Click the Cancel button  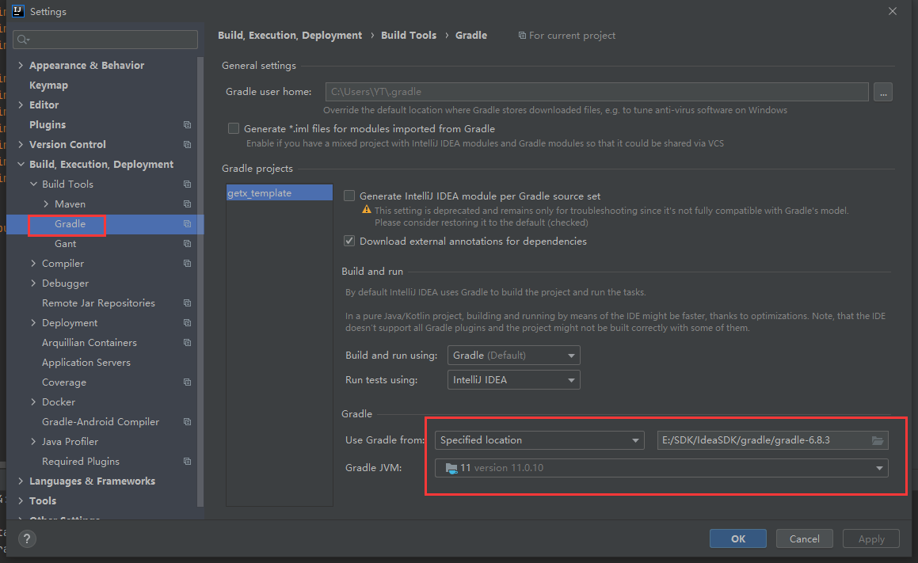(805, 538)
